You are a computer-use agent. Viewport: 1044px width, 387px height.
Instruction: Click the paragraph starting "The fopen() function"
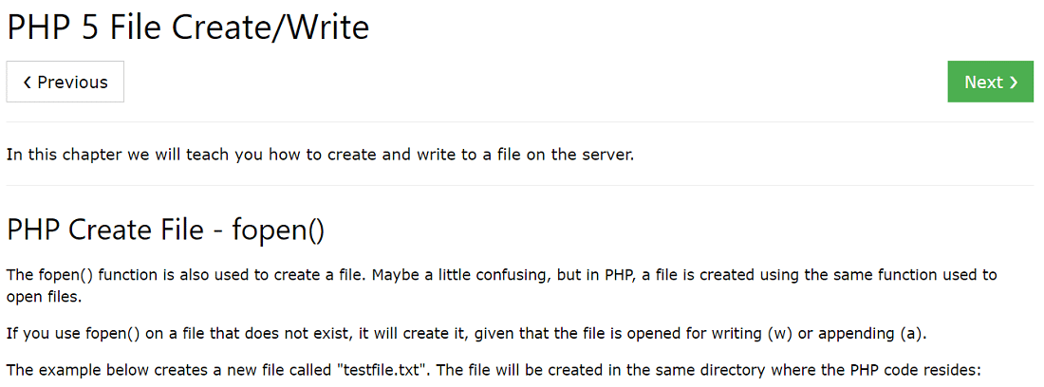(501, 286)
